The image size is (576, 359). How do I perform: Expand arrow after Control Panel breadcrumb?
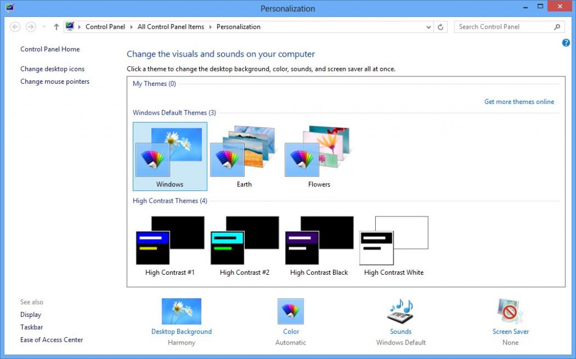(x=132, y=27)
